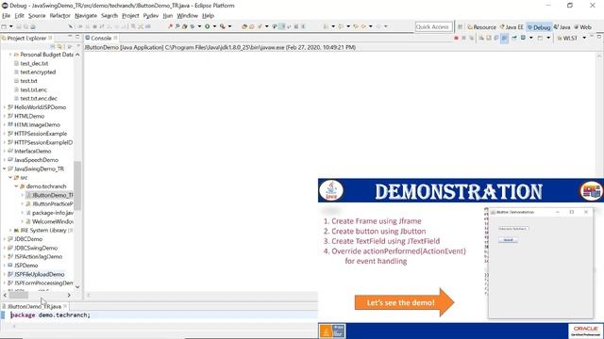Toggle Skip All Breakpoints
This screenshot has width=604, height=339.
71,26
